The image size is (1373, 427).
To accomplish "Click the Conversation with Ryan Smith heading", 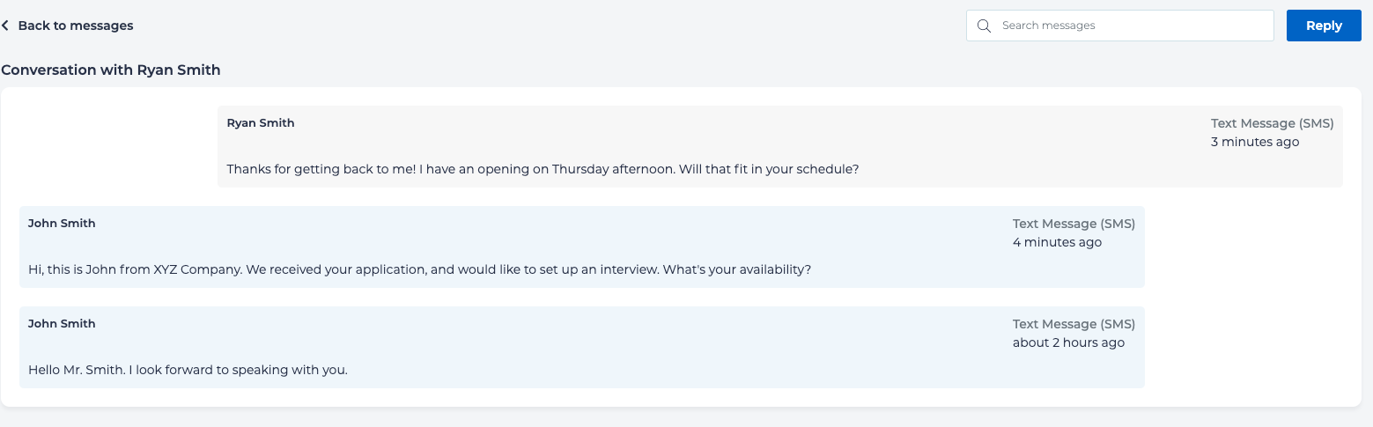I will pos(111,70).
